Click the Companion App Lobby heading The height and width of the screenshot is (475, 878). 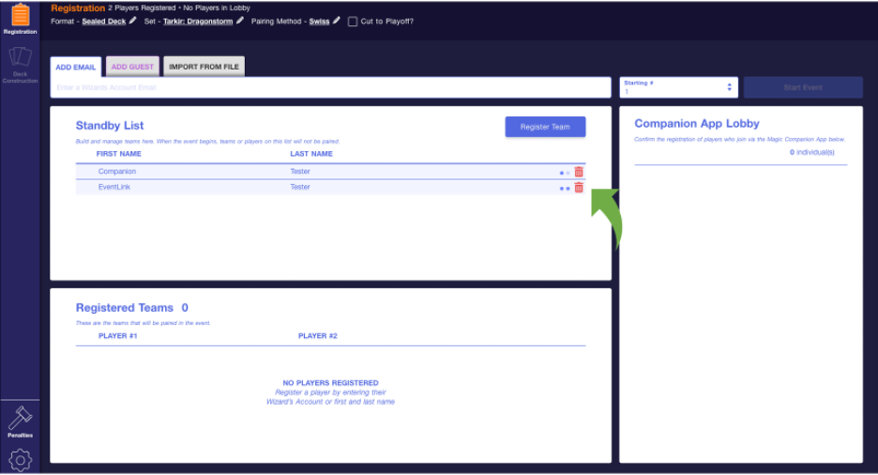(x=697, y=123)
